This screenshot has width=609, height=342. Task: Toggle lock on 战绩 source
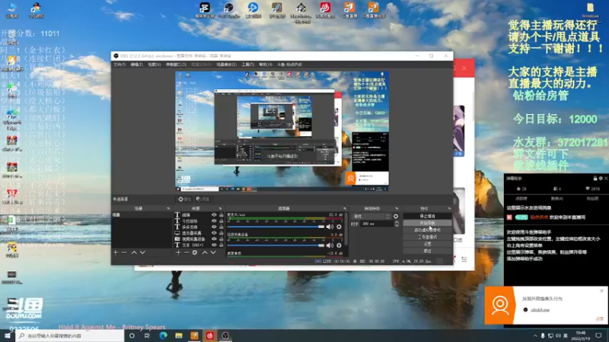click(x=221, y=214)
